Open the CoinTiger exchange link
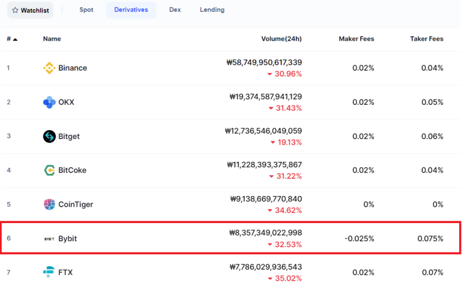Screen dimensions: 471x289 tap(76, 205)
